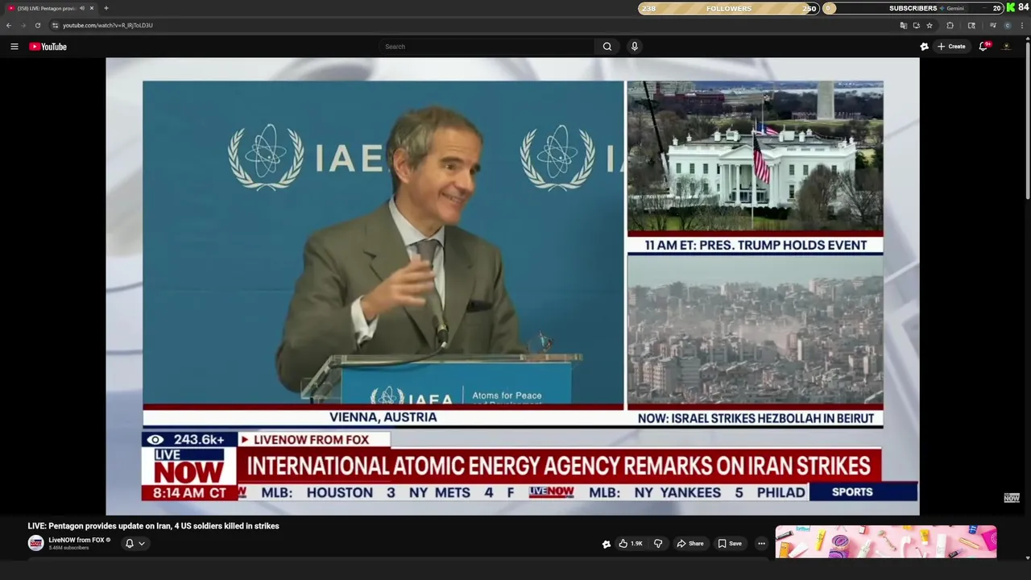This screenshot has height=580, width=1031.
Task: Click the address bar URL youtube.com/watch
Action: [x=108, y=25]
